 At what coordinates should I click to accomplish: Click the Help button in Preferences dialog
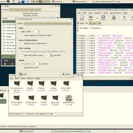coord(23,74)
